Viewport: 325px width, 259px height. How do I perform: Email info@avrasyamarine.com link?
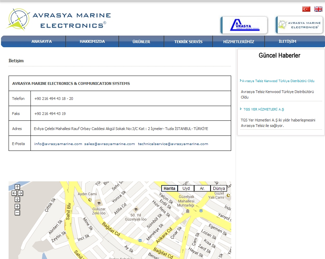pyautogui.click(x=58, y=144)
